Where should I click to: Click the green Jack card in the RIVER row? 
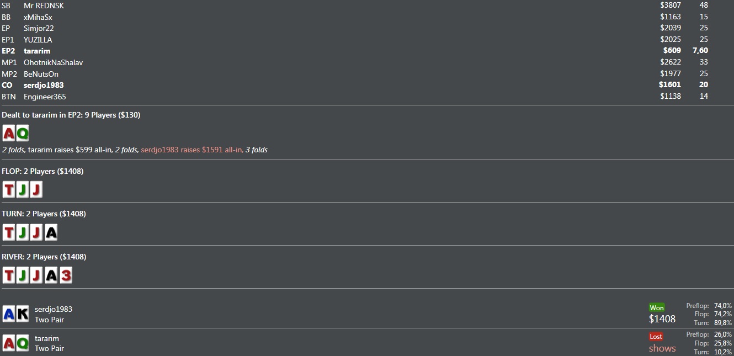click(23, 275)
